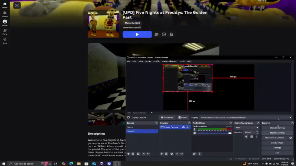Screen dimensions: 296x166
Task: Select the Display Capture source row
Action: [175, 127]
